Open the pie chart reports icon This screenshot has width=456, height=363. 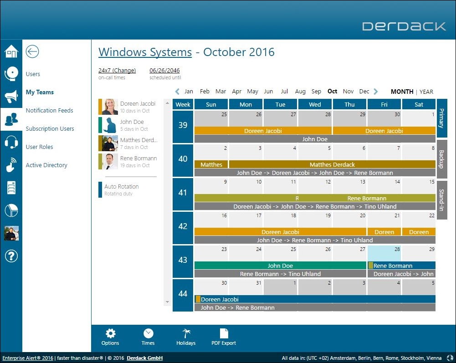pyautogui.click(x=11, y=210)
